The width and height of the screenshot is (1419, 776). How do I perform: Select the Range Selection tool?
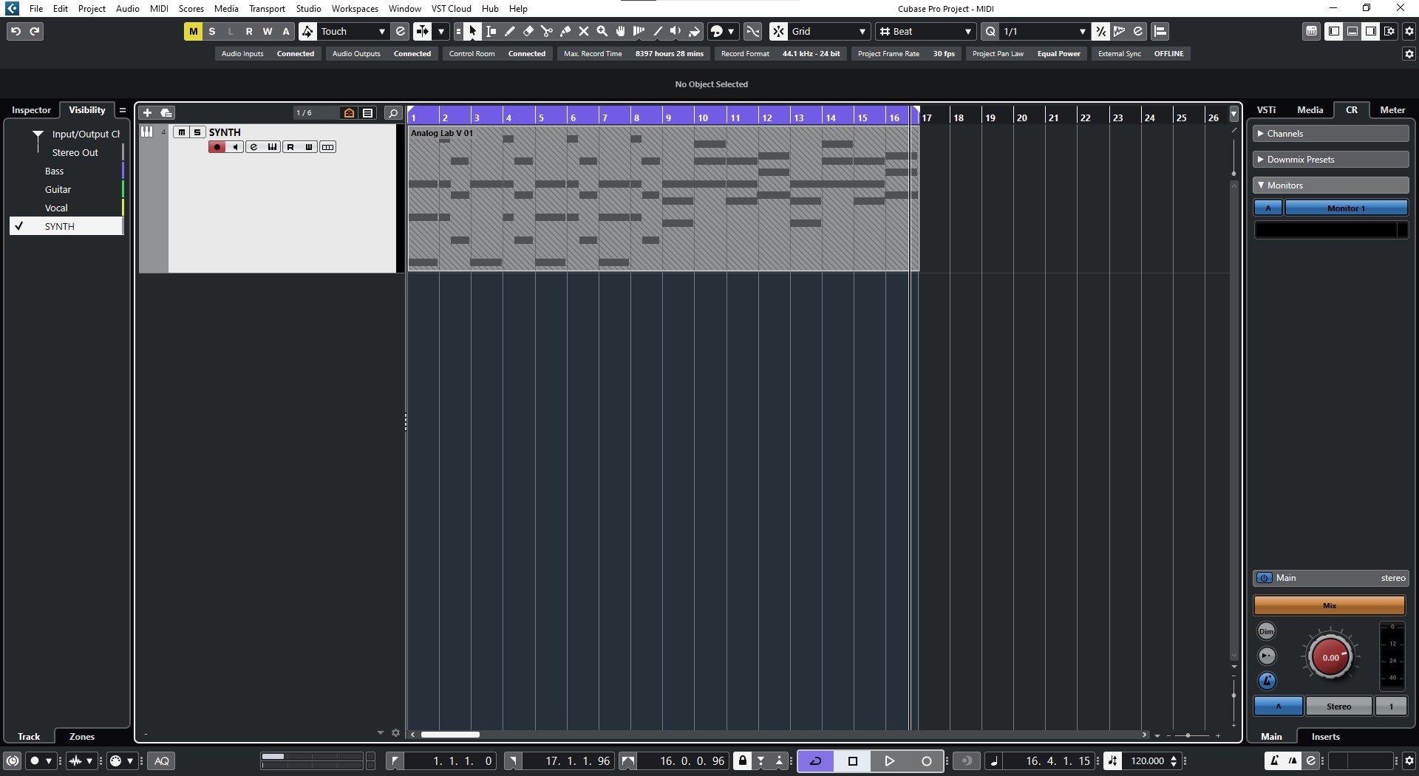[491, 31]
